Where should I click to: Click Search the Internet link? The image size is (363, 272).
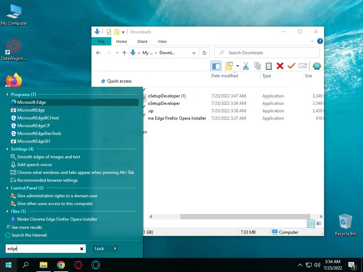(x=29, y=235)
